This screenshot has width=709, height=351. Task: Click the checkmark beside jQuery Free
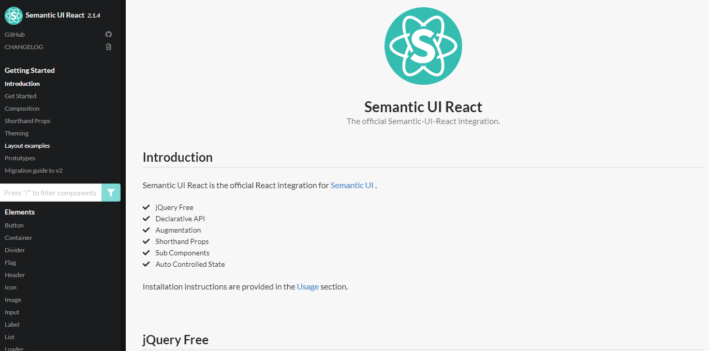(146, 207)
